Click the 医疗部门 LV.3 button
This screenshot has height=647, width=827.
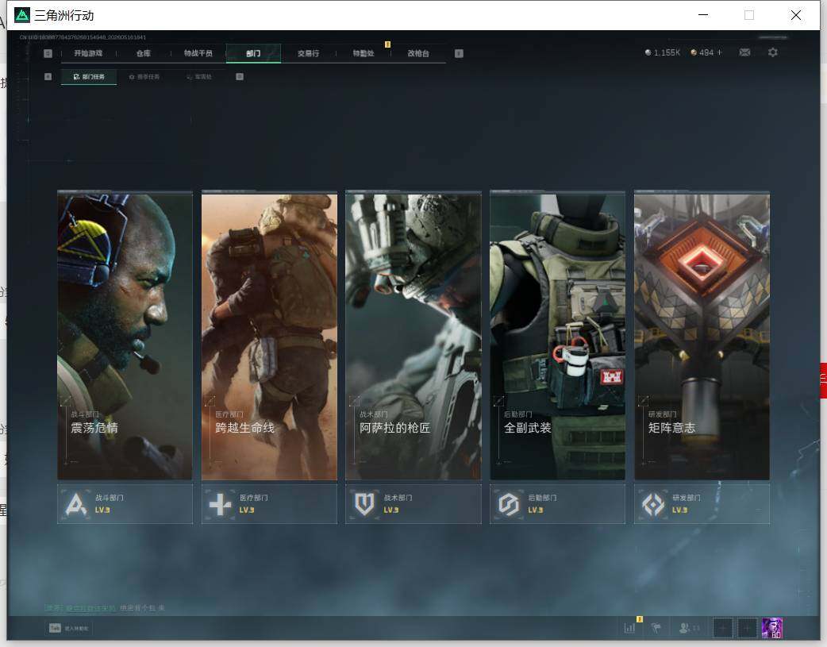pyautogui.click(x=269, y=504)
